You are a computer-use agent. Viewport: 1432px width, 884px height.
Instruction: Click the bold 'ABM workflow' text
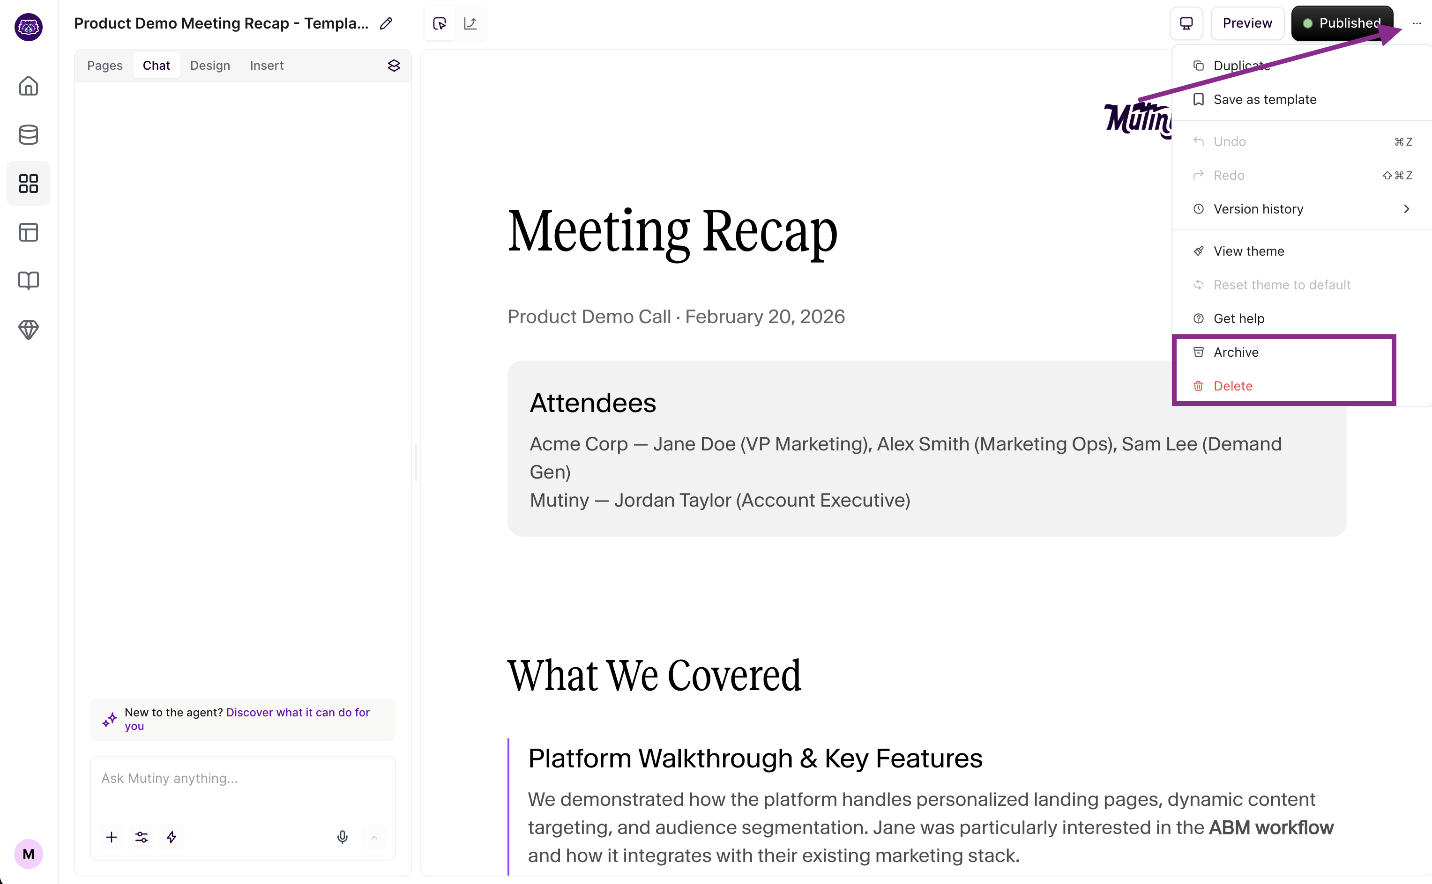[x=1270, y=827]
